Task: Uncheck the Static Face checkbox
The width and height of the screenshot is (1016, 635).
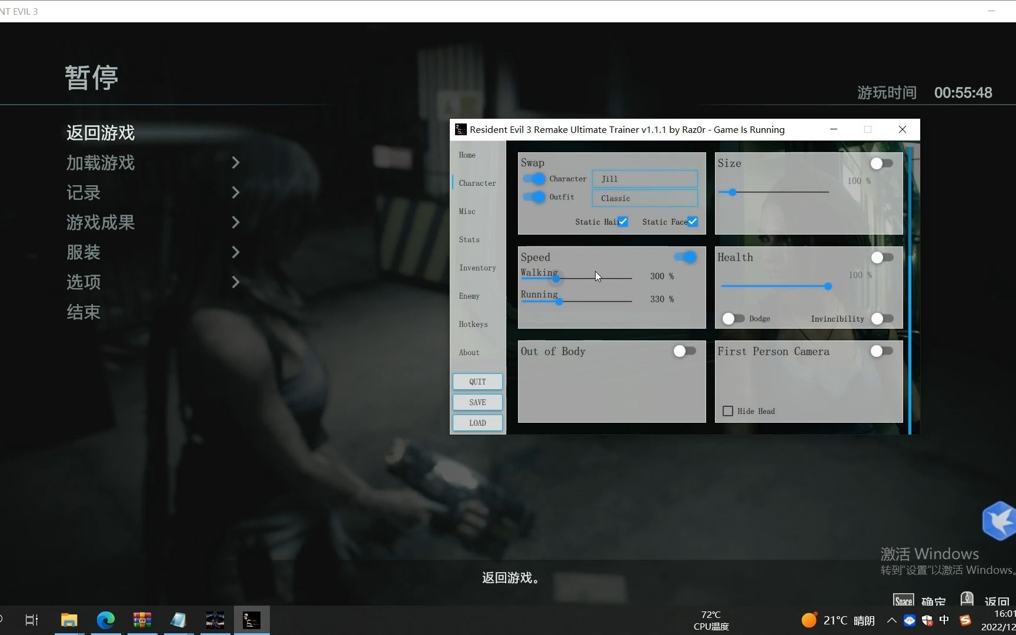Action: [693, 222]
